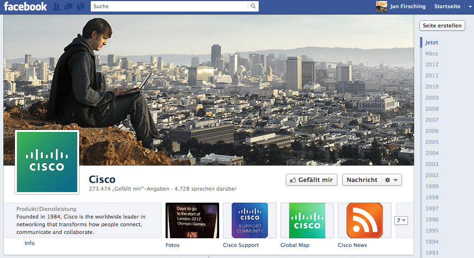474x258 pixels.
Task: Click the Fotos label
Action: (x=173, y=245)
